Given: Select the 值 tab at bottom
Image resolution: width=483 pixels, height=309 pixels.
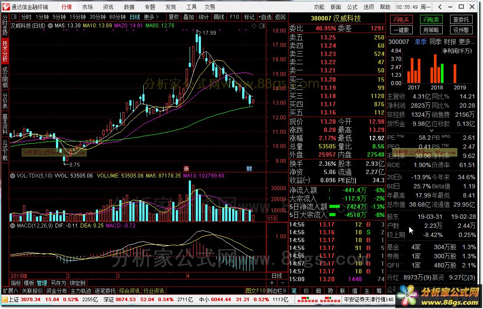Looking at the screenshot, I should (x=355, y=291).
